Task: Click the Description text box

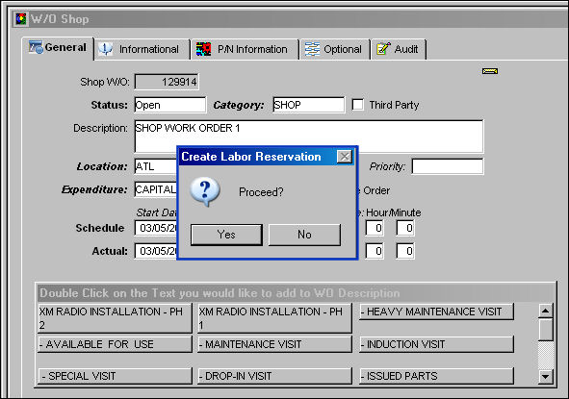Action: [309, 137]
